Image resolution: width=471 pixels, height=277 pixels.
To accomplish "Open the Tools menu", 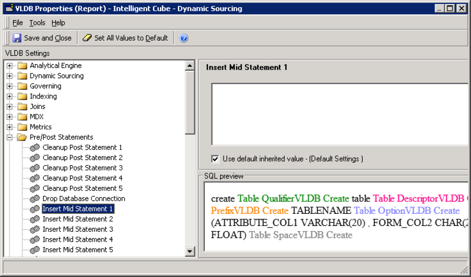I will click(37, 23).
